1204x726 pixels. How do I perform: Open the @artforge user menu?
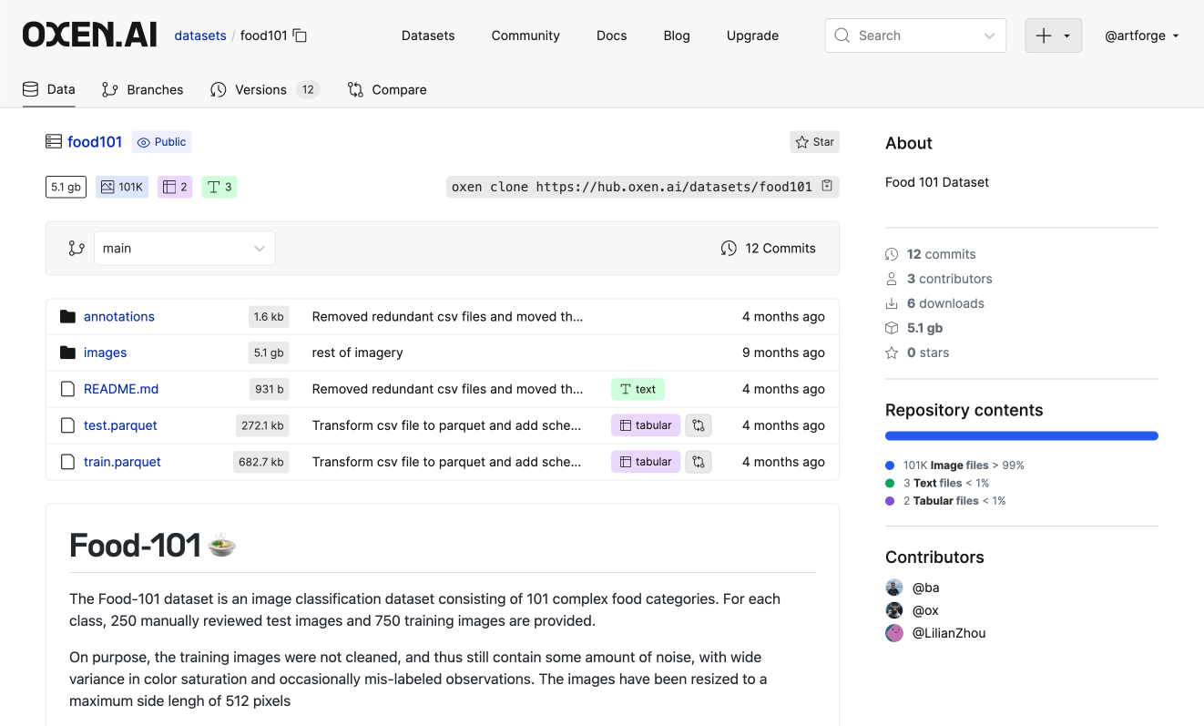1141,36
